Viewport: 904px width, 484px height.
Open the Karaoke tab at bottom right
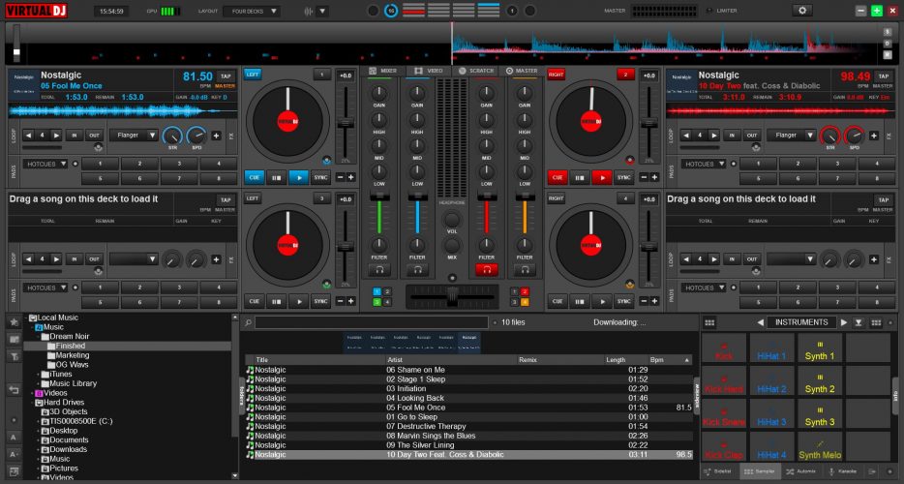click(x=843, y=471)
